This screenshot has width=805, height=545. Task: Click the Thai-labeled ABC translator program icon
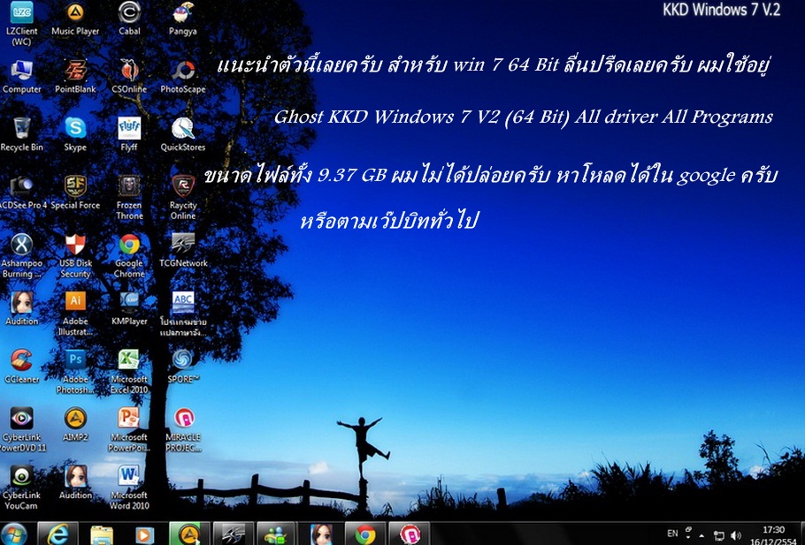click(x=183, y=314)
